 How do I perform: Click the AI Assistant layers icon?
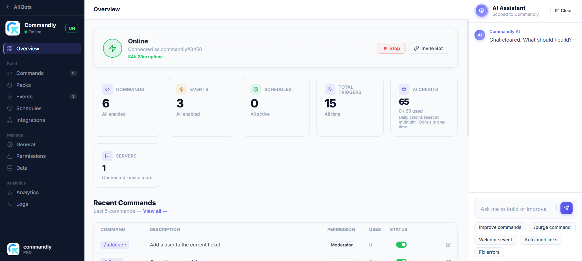(x=482, y=11)
